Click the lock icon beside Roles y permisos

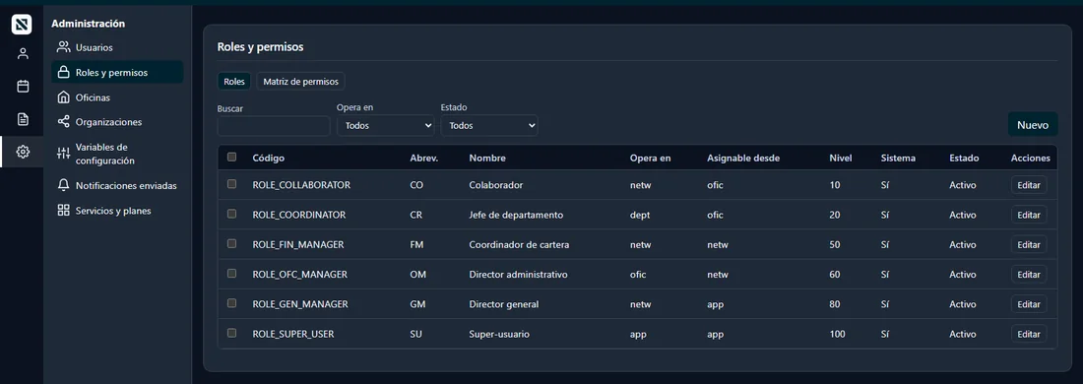pyautogui.click(x=64, y=72)
